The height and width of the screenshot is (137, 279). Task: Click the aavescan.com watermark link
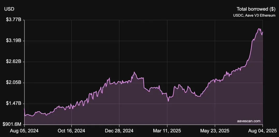248,121
